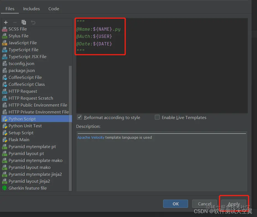The width and height of the screenshot is (257, 217).
Task: Select the package.json icon
Action: point(5,71)
